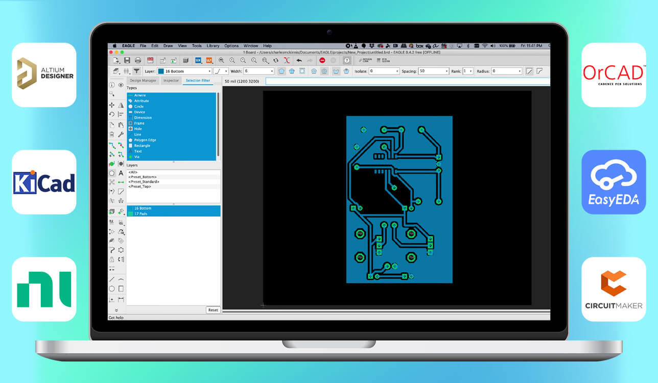Screen dimensions: 658x383
Task: Toggle the Polygon Edge type filter
Action: 172,140
